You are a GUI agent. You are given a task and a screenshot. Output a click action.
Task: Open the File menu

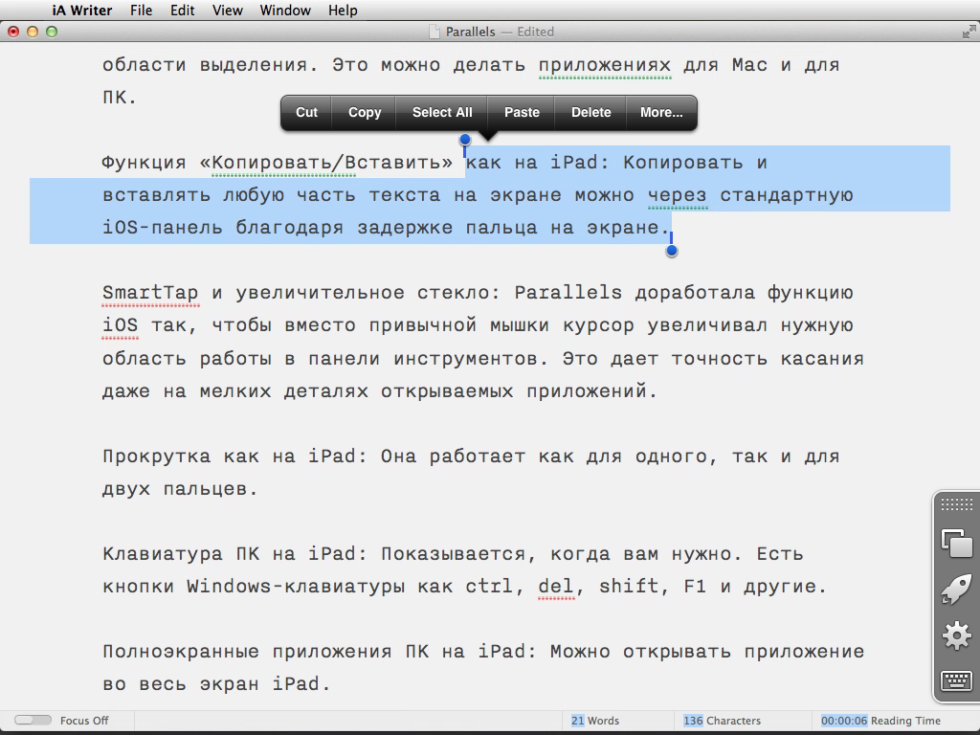[141, 11]
